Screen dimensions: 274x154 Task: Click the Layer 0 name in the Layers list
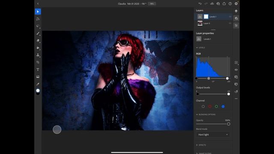pos(207,24)
